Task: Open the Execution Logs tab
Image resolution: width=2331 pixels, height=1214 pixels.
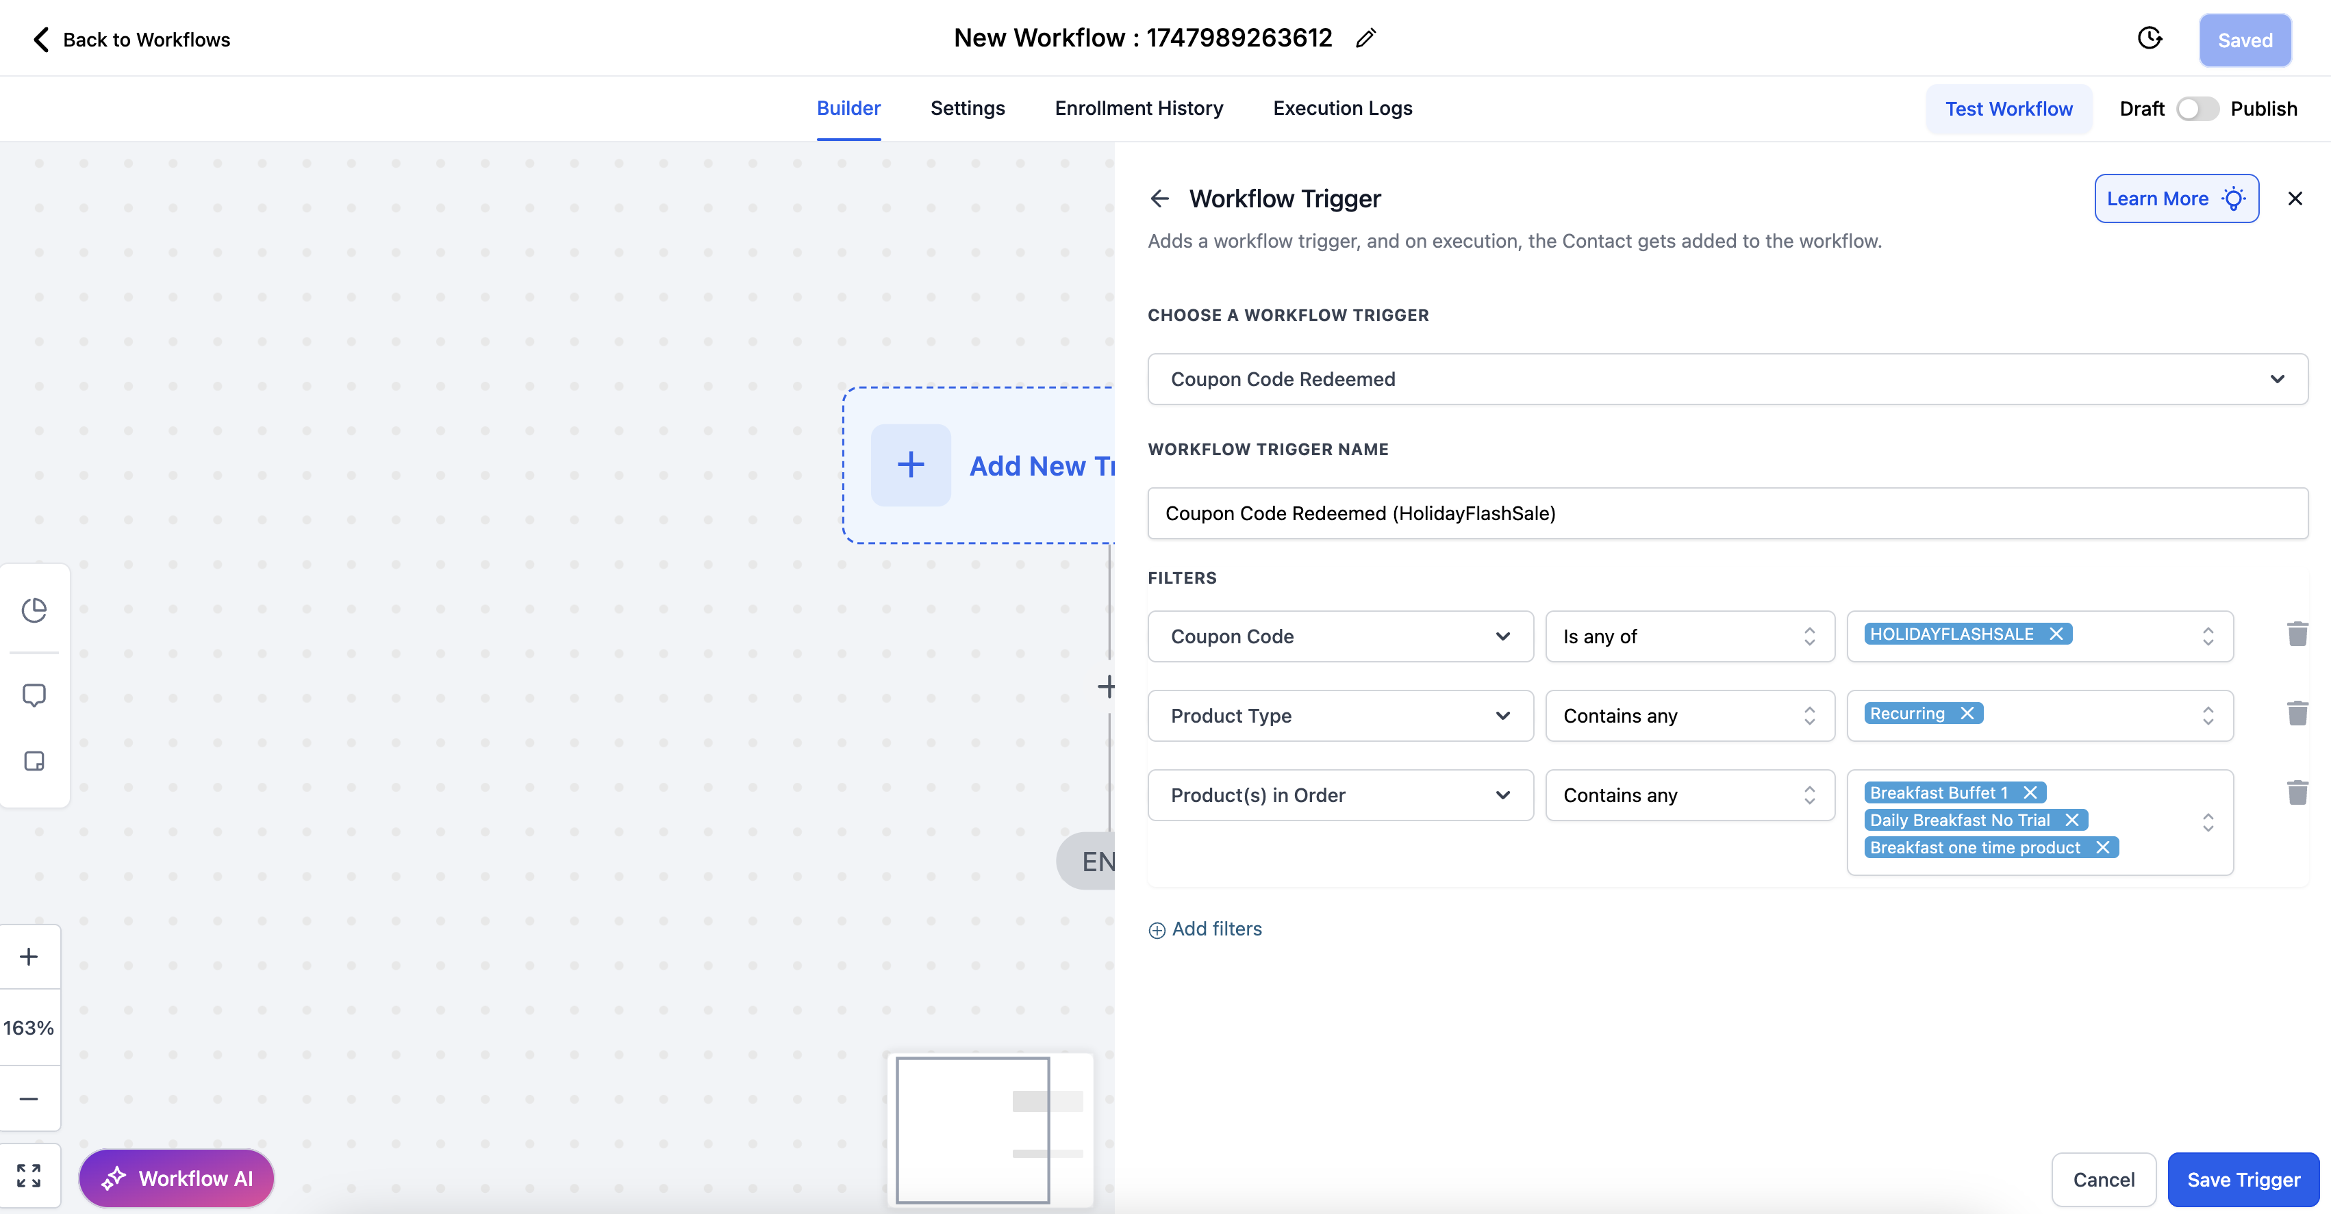Action: point(1342,109)
